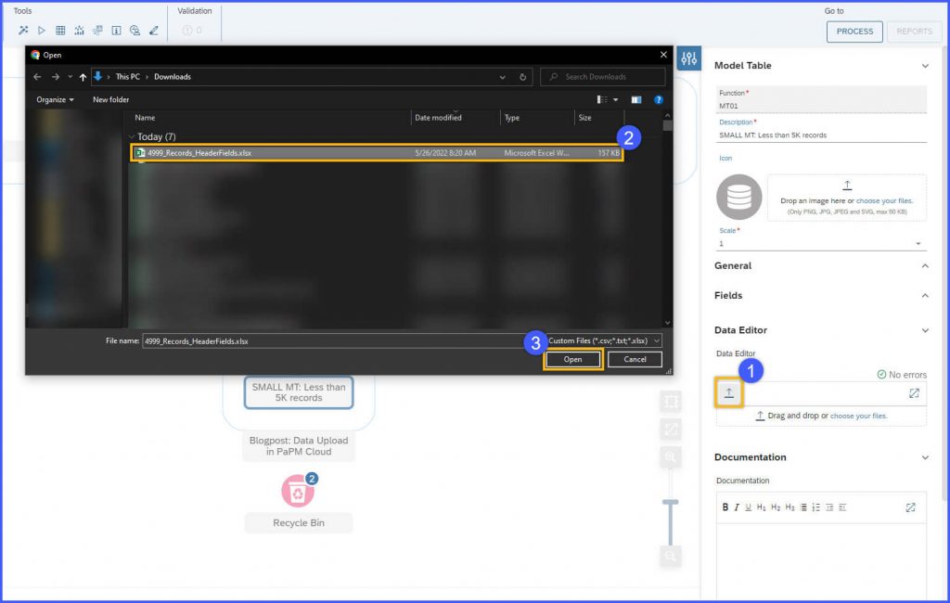
Task: Open the clock-and-user history tool
Action: pyautogui.click(x=135, y=31)
